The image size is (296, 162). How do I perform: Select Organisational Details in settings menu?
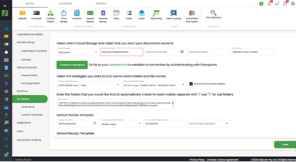click(30, 34)
